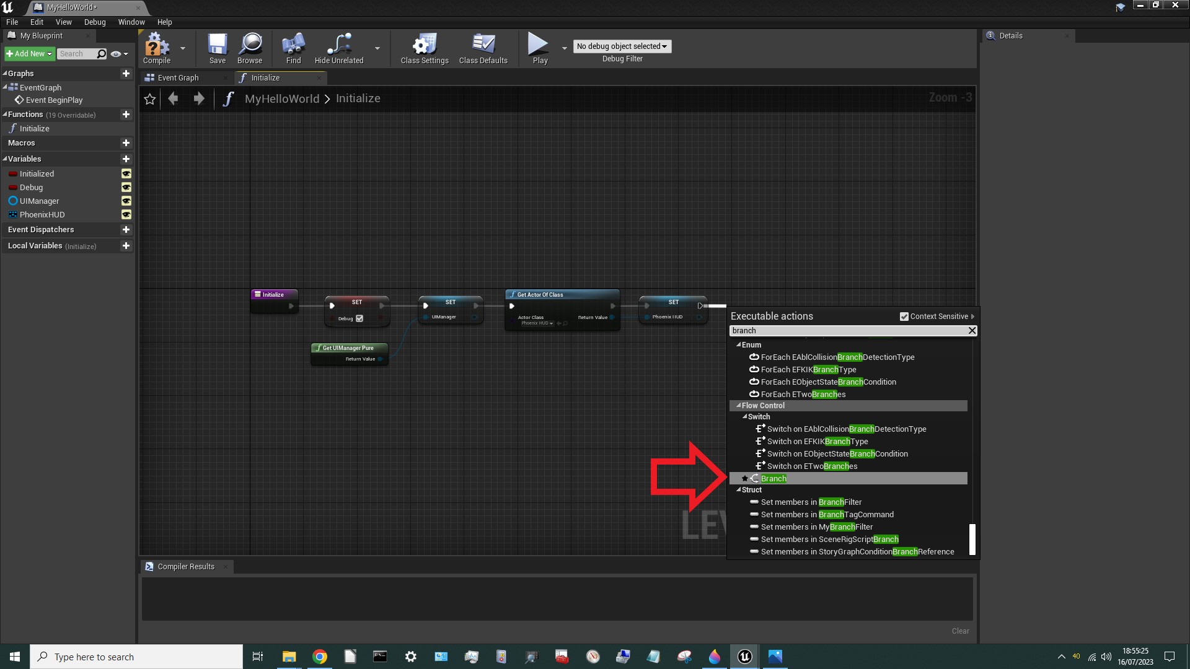This screenshot has width=1190, height=669.
Task: Collapse the Struct category
Action: pos(738,490)
